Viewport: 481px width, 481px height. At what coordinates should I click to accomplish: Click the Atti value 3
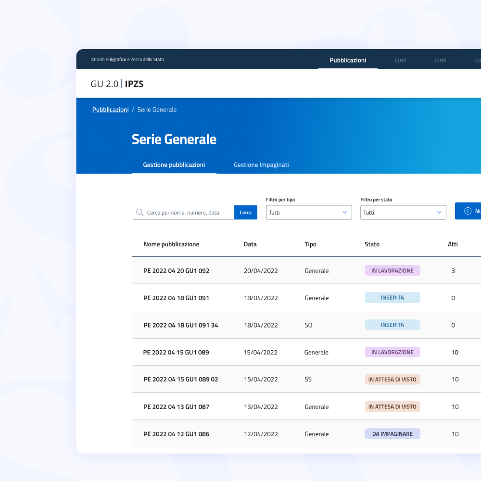[453, 271]
